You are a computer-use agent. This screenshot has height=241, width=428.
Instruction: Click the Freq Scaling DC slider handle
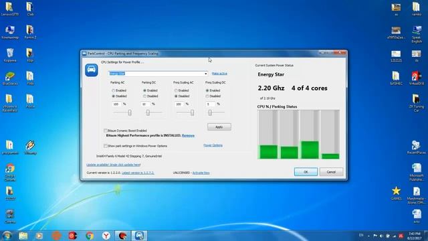click(210, 112)
